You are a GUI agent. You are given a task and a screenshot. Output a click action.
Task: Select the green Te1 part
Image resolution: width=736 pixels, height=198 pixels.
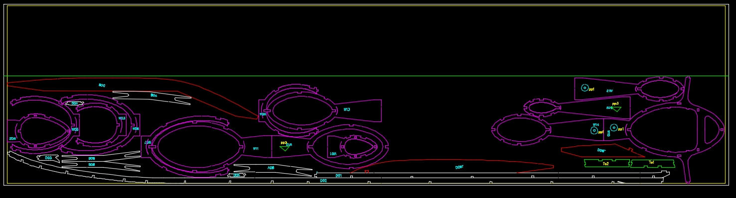(652, 163)
